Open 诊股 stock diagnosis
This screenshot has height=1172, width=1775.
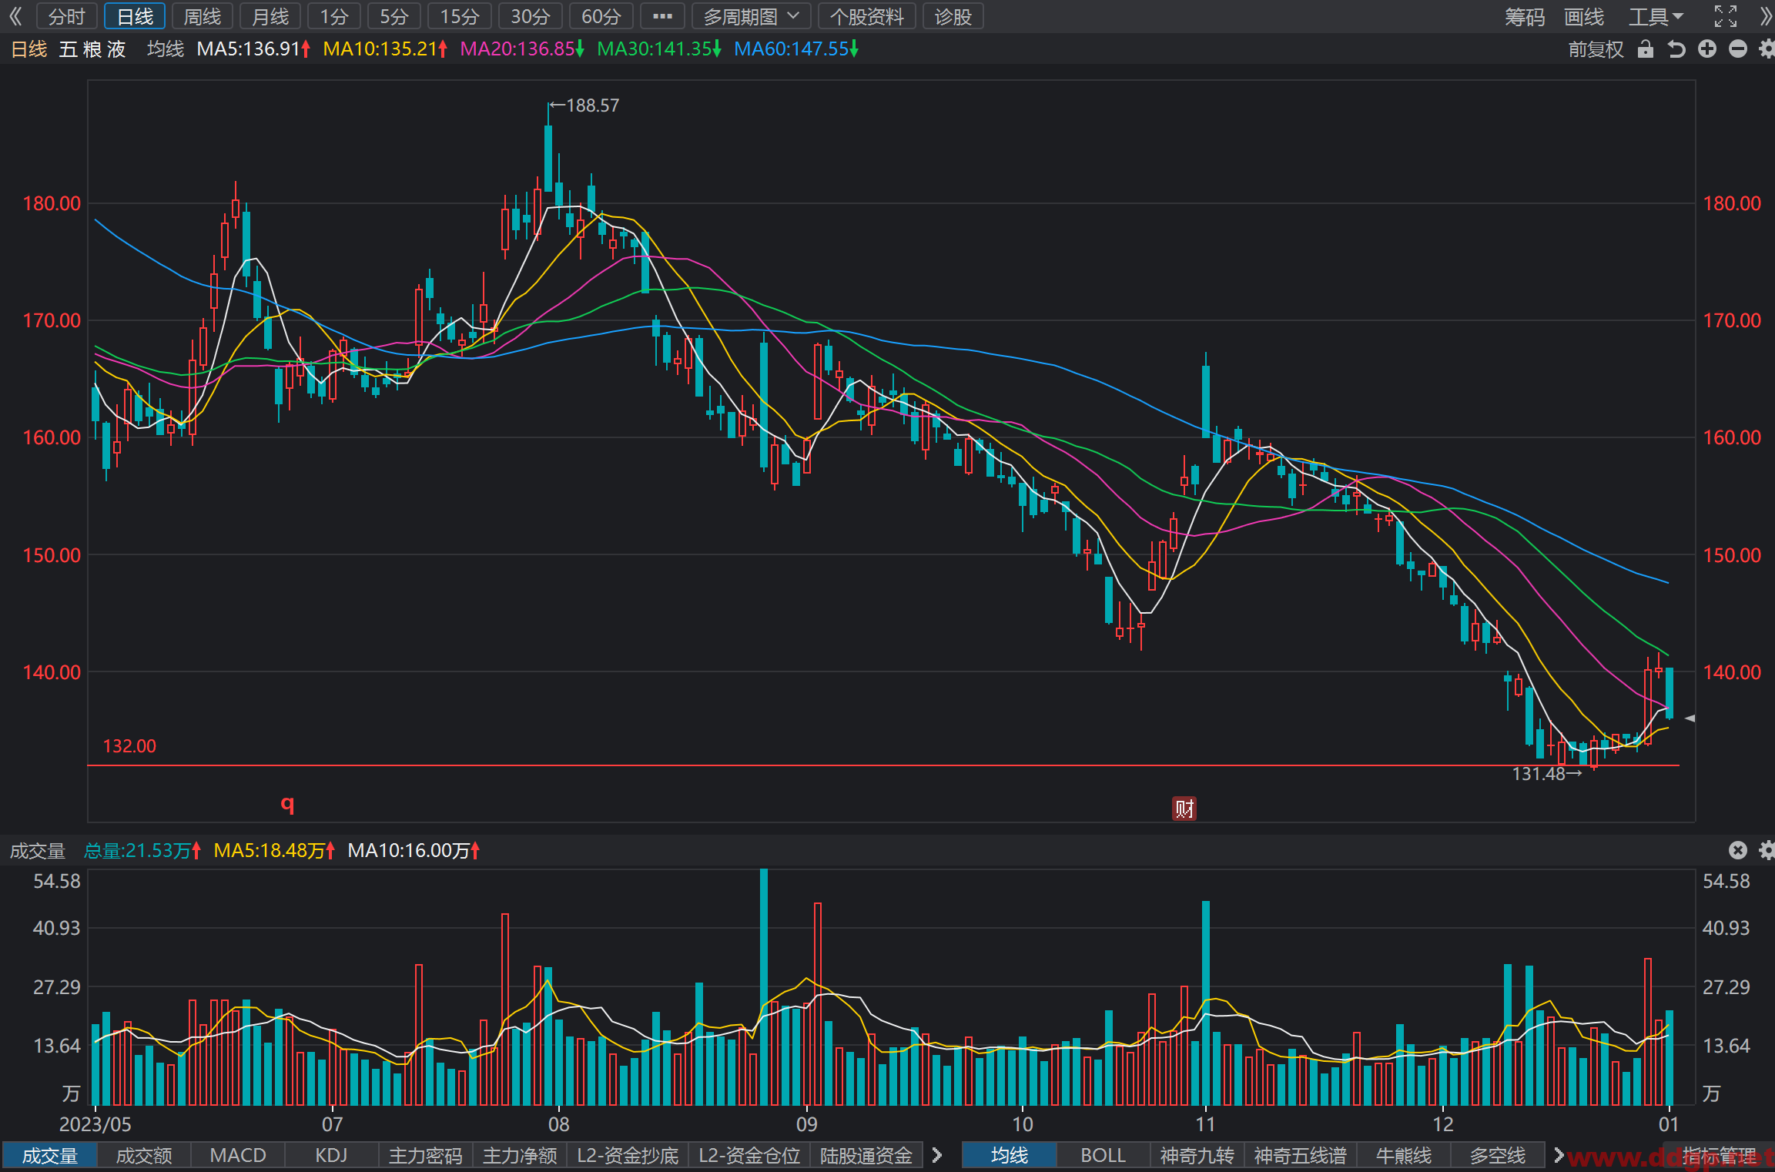tap(953, 16)
